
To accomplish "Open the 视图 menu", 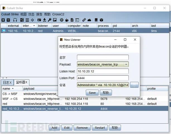I will pyautogui.click(x=23, y=14).
